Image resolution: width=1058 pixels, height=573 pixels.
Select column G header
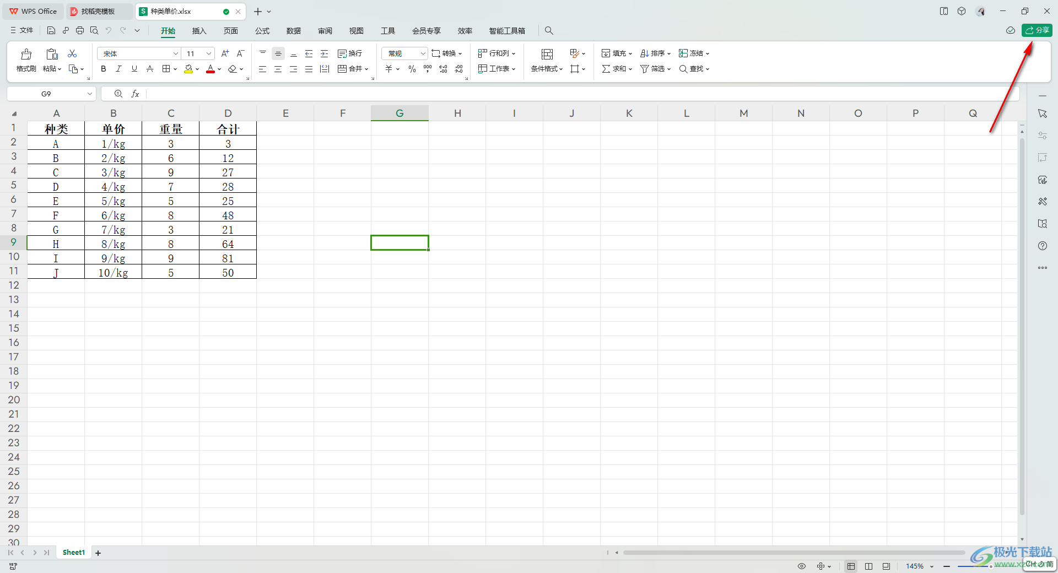(x=400, y=113)
